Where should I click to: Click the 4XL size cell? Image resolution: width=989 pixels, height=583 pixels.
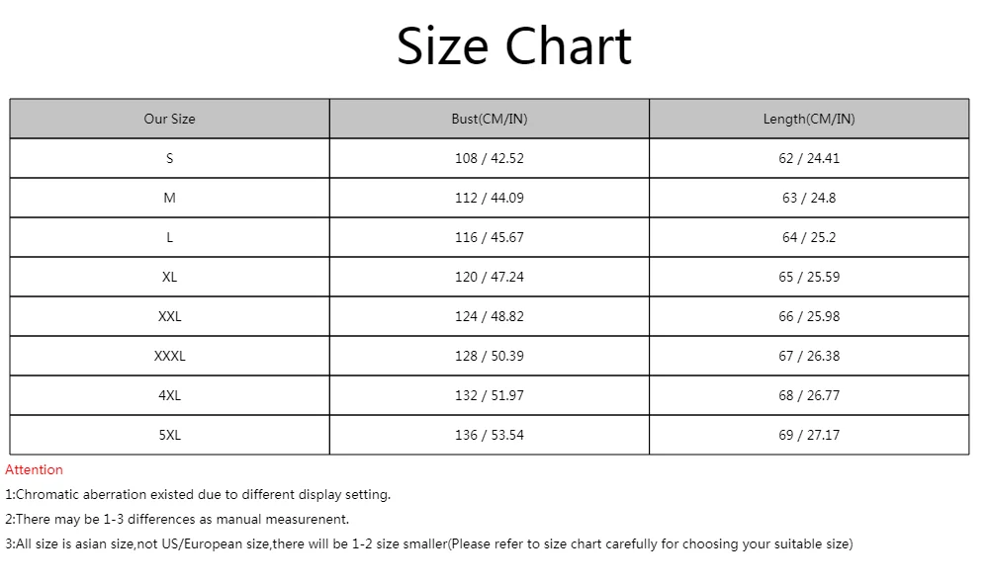pos(169,395)
